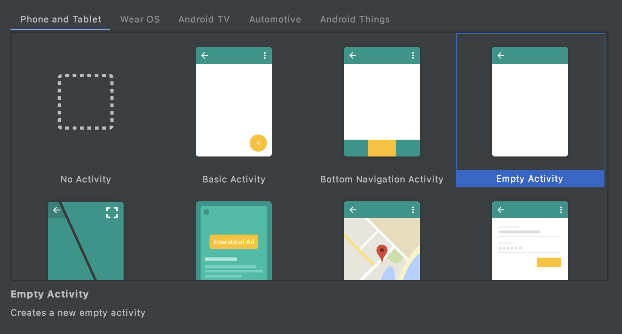Click the overflow dots in Bottom Navigation preview
This screenshot has height=334, width=622.
[413, 55]
